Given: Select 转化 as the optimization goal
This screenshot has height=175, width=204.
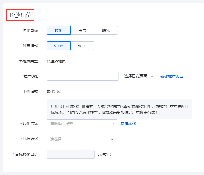Looking at the screenshot, I should pyautogui.click(x=59, y=30).
